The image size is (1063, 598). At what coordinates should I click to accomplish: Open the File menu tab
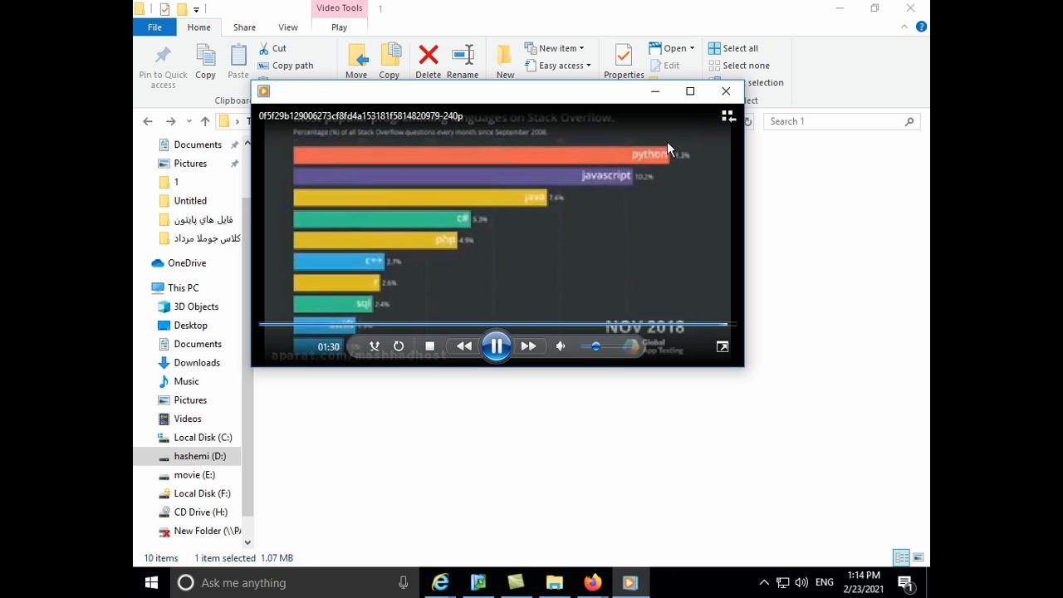click(154, 27)
